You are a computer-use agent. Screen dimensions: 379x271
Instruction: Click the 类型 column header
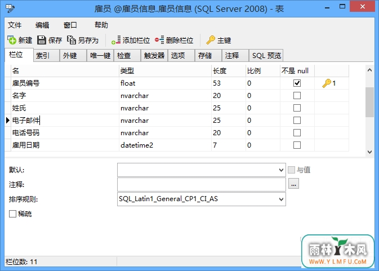165,71
